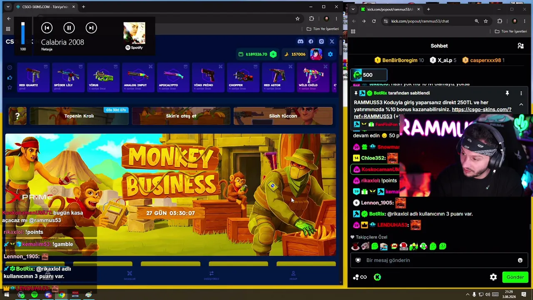Collapse the pinned message chevron

[521, 105]
